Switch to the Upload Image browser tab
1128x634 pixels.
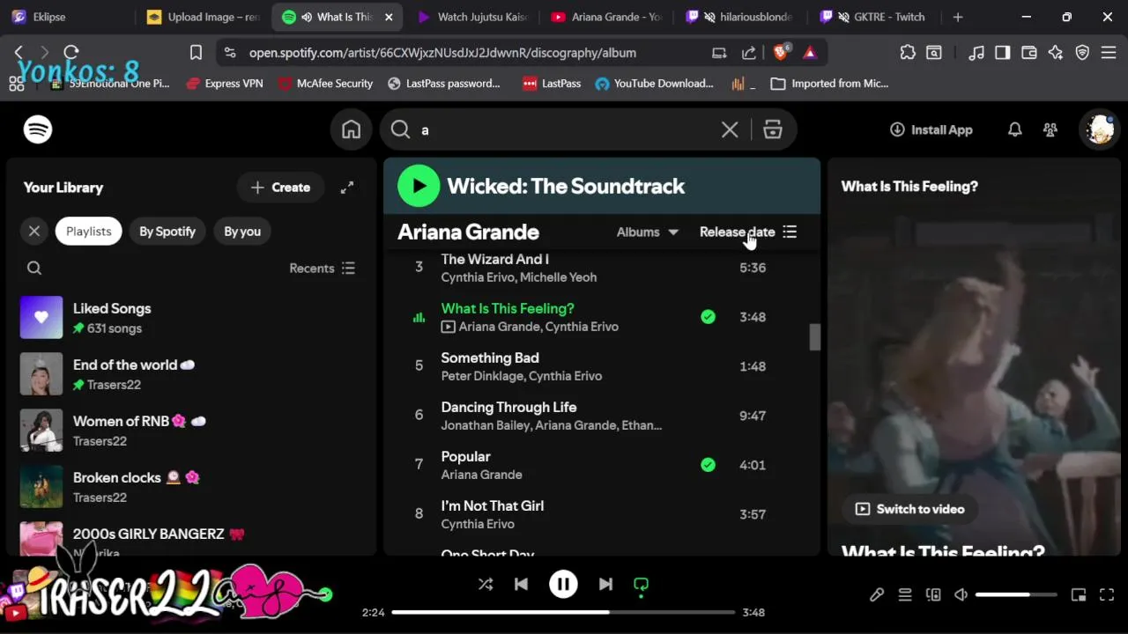click(x=203, y=17)
